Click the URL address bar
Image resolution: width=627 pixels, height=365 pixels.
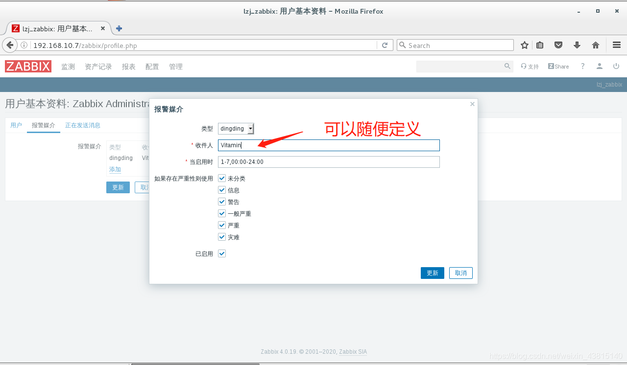pyautogui.click(x=203, y=45)
